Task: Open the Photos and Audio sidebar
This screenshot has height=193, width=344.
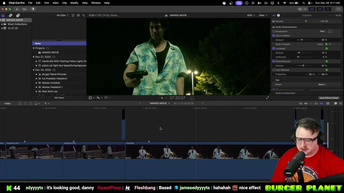Action: pyautogui.click(x=10, y=15)
